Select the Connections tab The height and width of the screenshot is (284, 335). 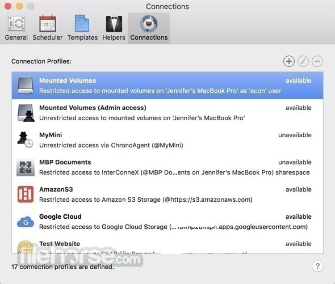coord(149,28)
